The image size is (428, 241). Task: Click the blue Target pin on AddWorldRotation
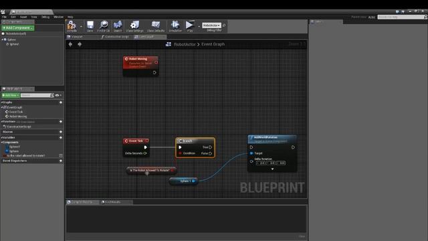click(251, 153)
